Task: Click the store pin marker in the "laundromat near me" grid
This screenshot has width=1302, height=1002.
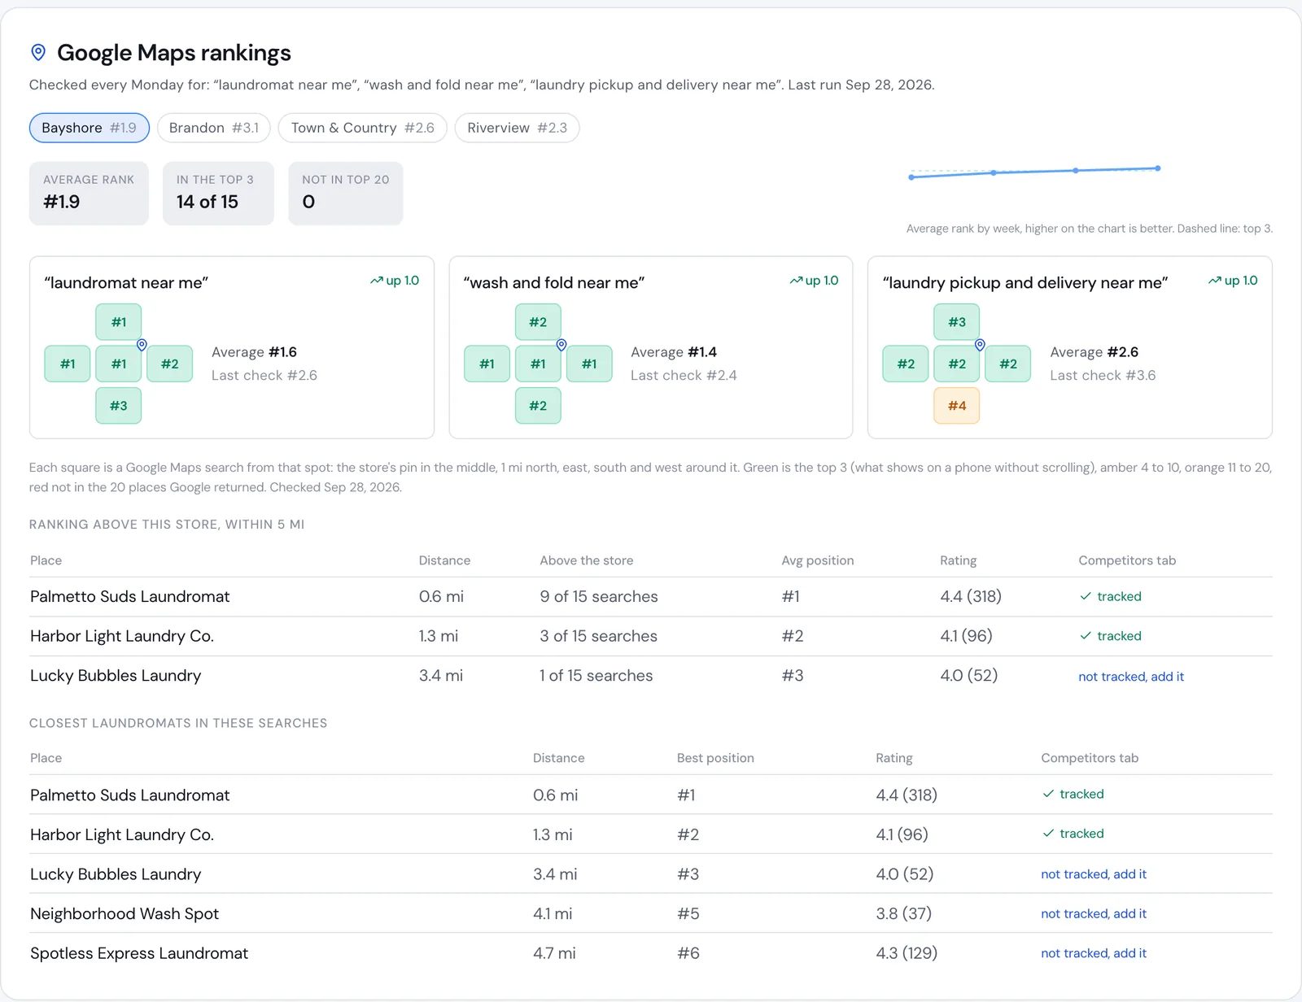Action: tap(142, 345)
